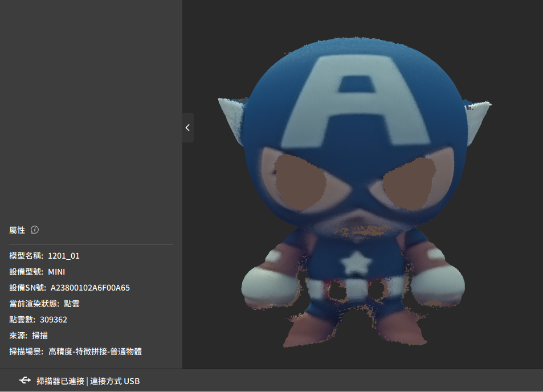This screenshot has width=543, height=392.
Task: Collapse the left properties panel chevron
Action: click(187, 128)
